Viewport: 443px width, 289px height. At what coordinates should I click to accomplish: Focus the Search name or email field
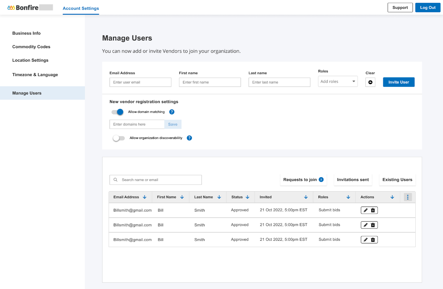pyautogui.click(x=156, y=180)
